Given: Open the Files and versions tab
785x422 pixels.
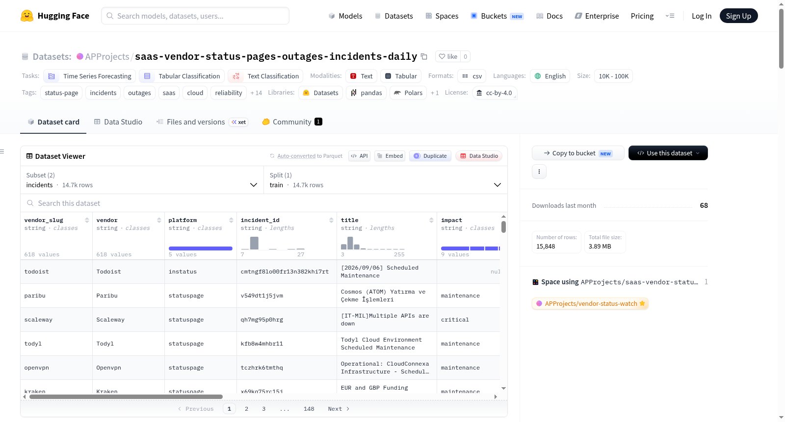Looking at the screenshot, I should 202,122.
